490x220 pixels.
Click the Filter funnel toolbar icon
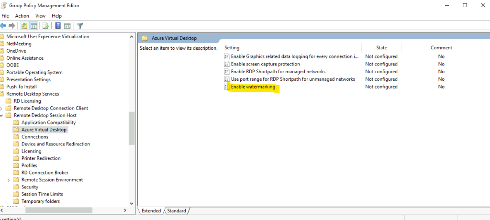[80, 26]
